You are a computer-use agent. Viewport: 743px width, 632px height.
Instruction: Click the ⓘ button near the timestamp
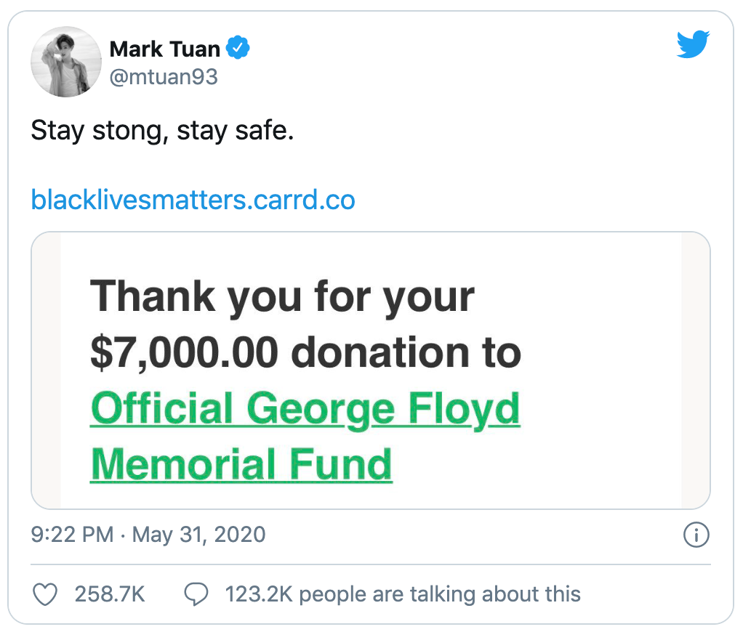pyautogui.click(x=696, y=535)
